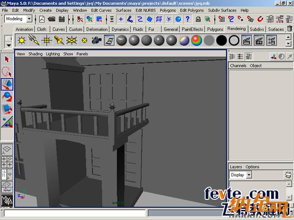
Task: Toggle snap to grid icon
Action: pos(222,19)
